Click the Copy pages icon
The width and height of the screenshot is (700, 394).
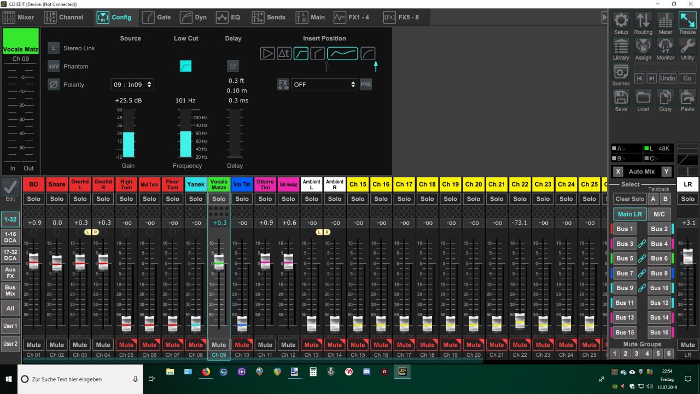pyautogui.click(x=665, y=97)
